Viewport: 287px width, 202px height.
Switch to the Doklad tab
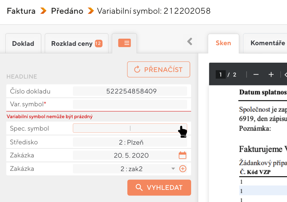tap(23, 43)
